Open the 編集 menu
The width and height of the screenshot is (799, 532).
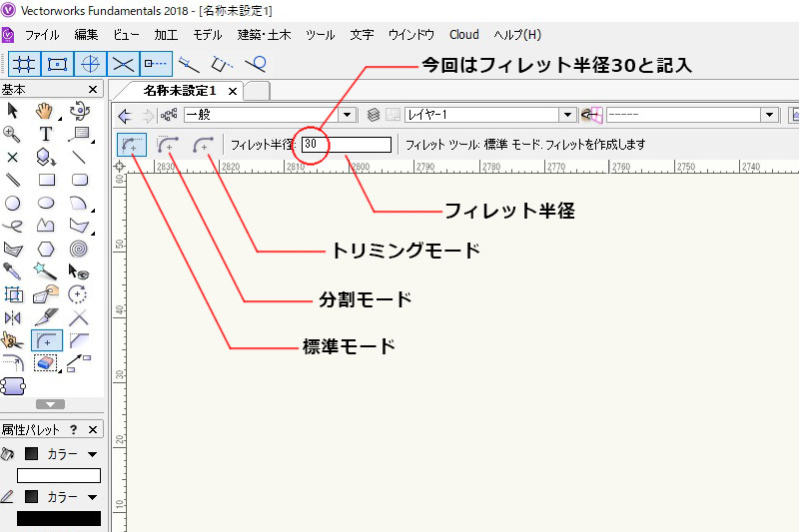click(86, 35)
